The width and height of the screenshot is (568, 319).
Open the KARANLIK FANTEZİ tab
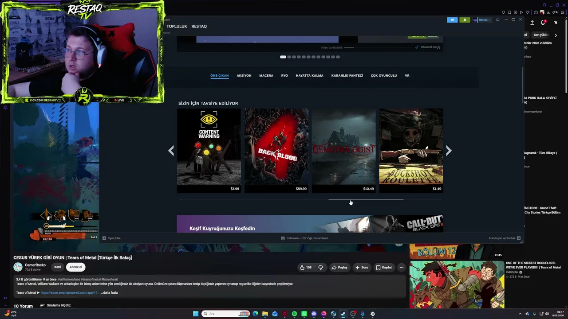click(347, 76)
